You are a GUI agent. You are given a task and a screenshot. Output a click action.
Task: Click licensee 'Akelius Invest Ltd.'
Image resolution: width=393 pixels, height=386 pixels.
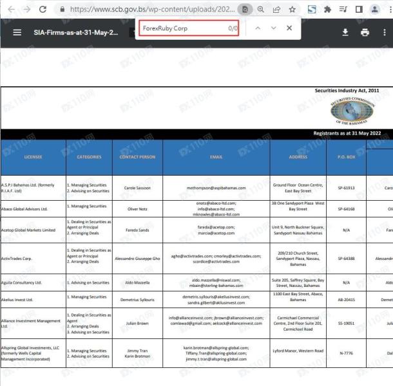point(17,300)
